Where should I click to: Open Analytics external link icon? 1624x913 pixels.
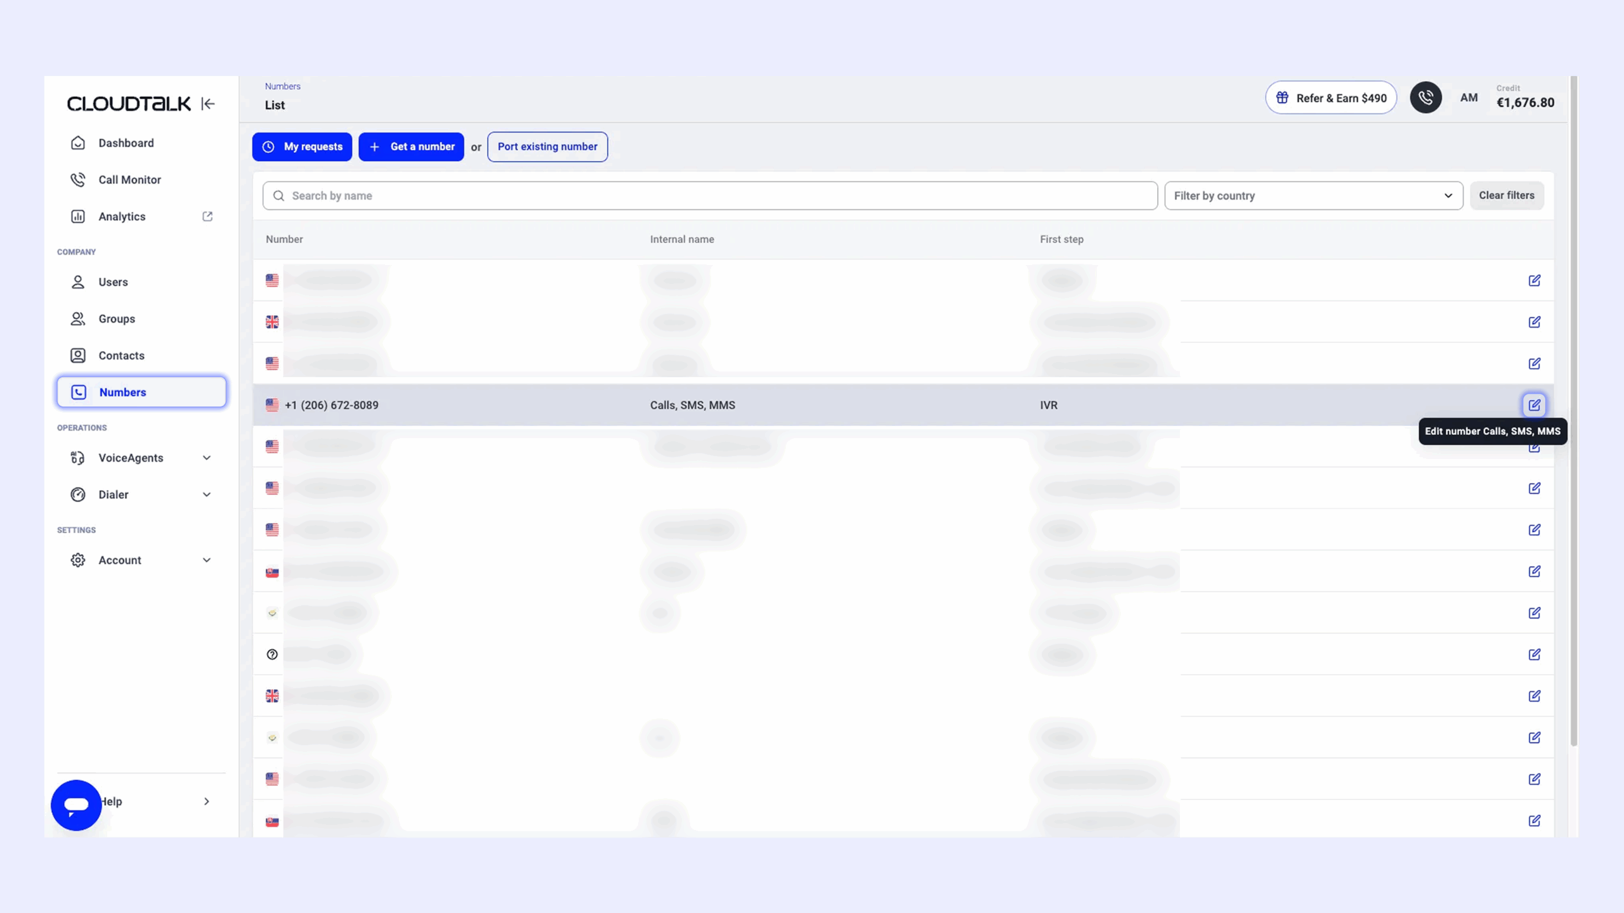tap(207, 217)
